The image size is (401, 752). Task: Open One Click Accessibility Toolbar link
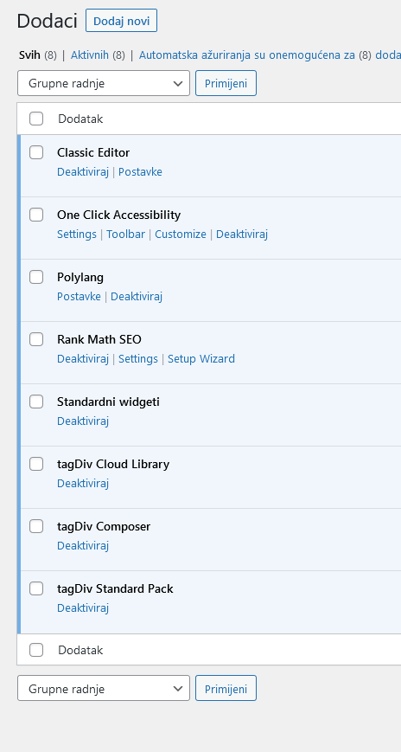(125, 234)
